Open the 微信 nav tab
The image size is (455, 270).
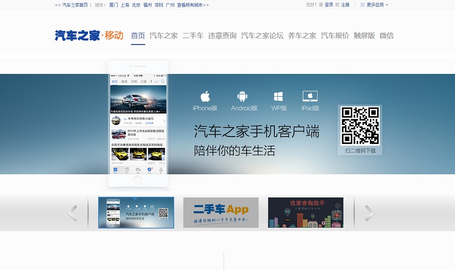coord(386,35)
